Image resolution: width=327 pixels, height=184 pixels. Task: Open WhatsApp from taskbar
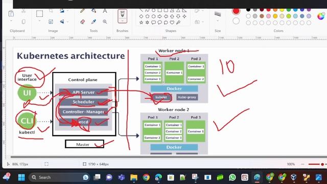pos(232,177)
